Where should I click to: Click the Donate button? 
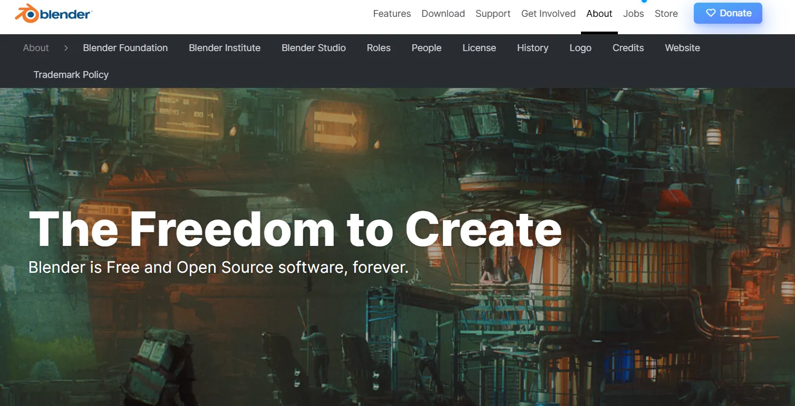coord(728,13)
